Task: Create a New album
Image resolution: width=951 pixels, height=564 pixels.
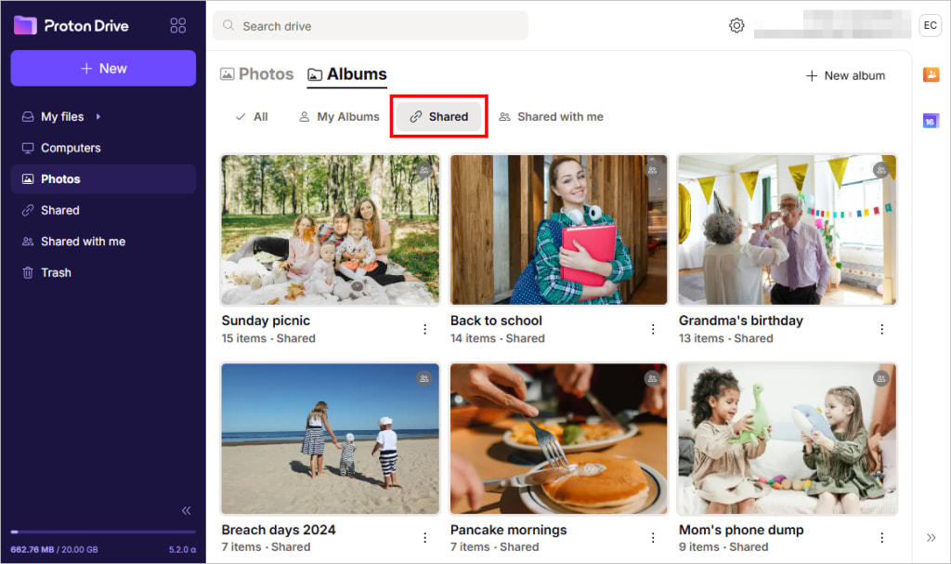Action: [845, 75]
